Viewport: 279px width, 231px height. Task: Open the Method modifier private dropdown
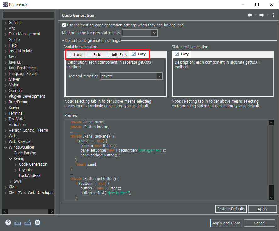click(x=131, y=76)
